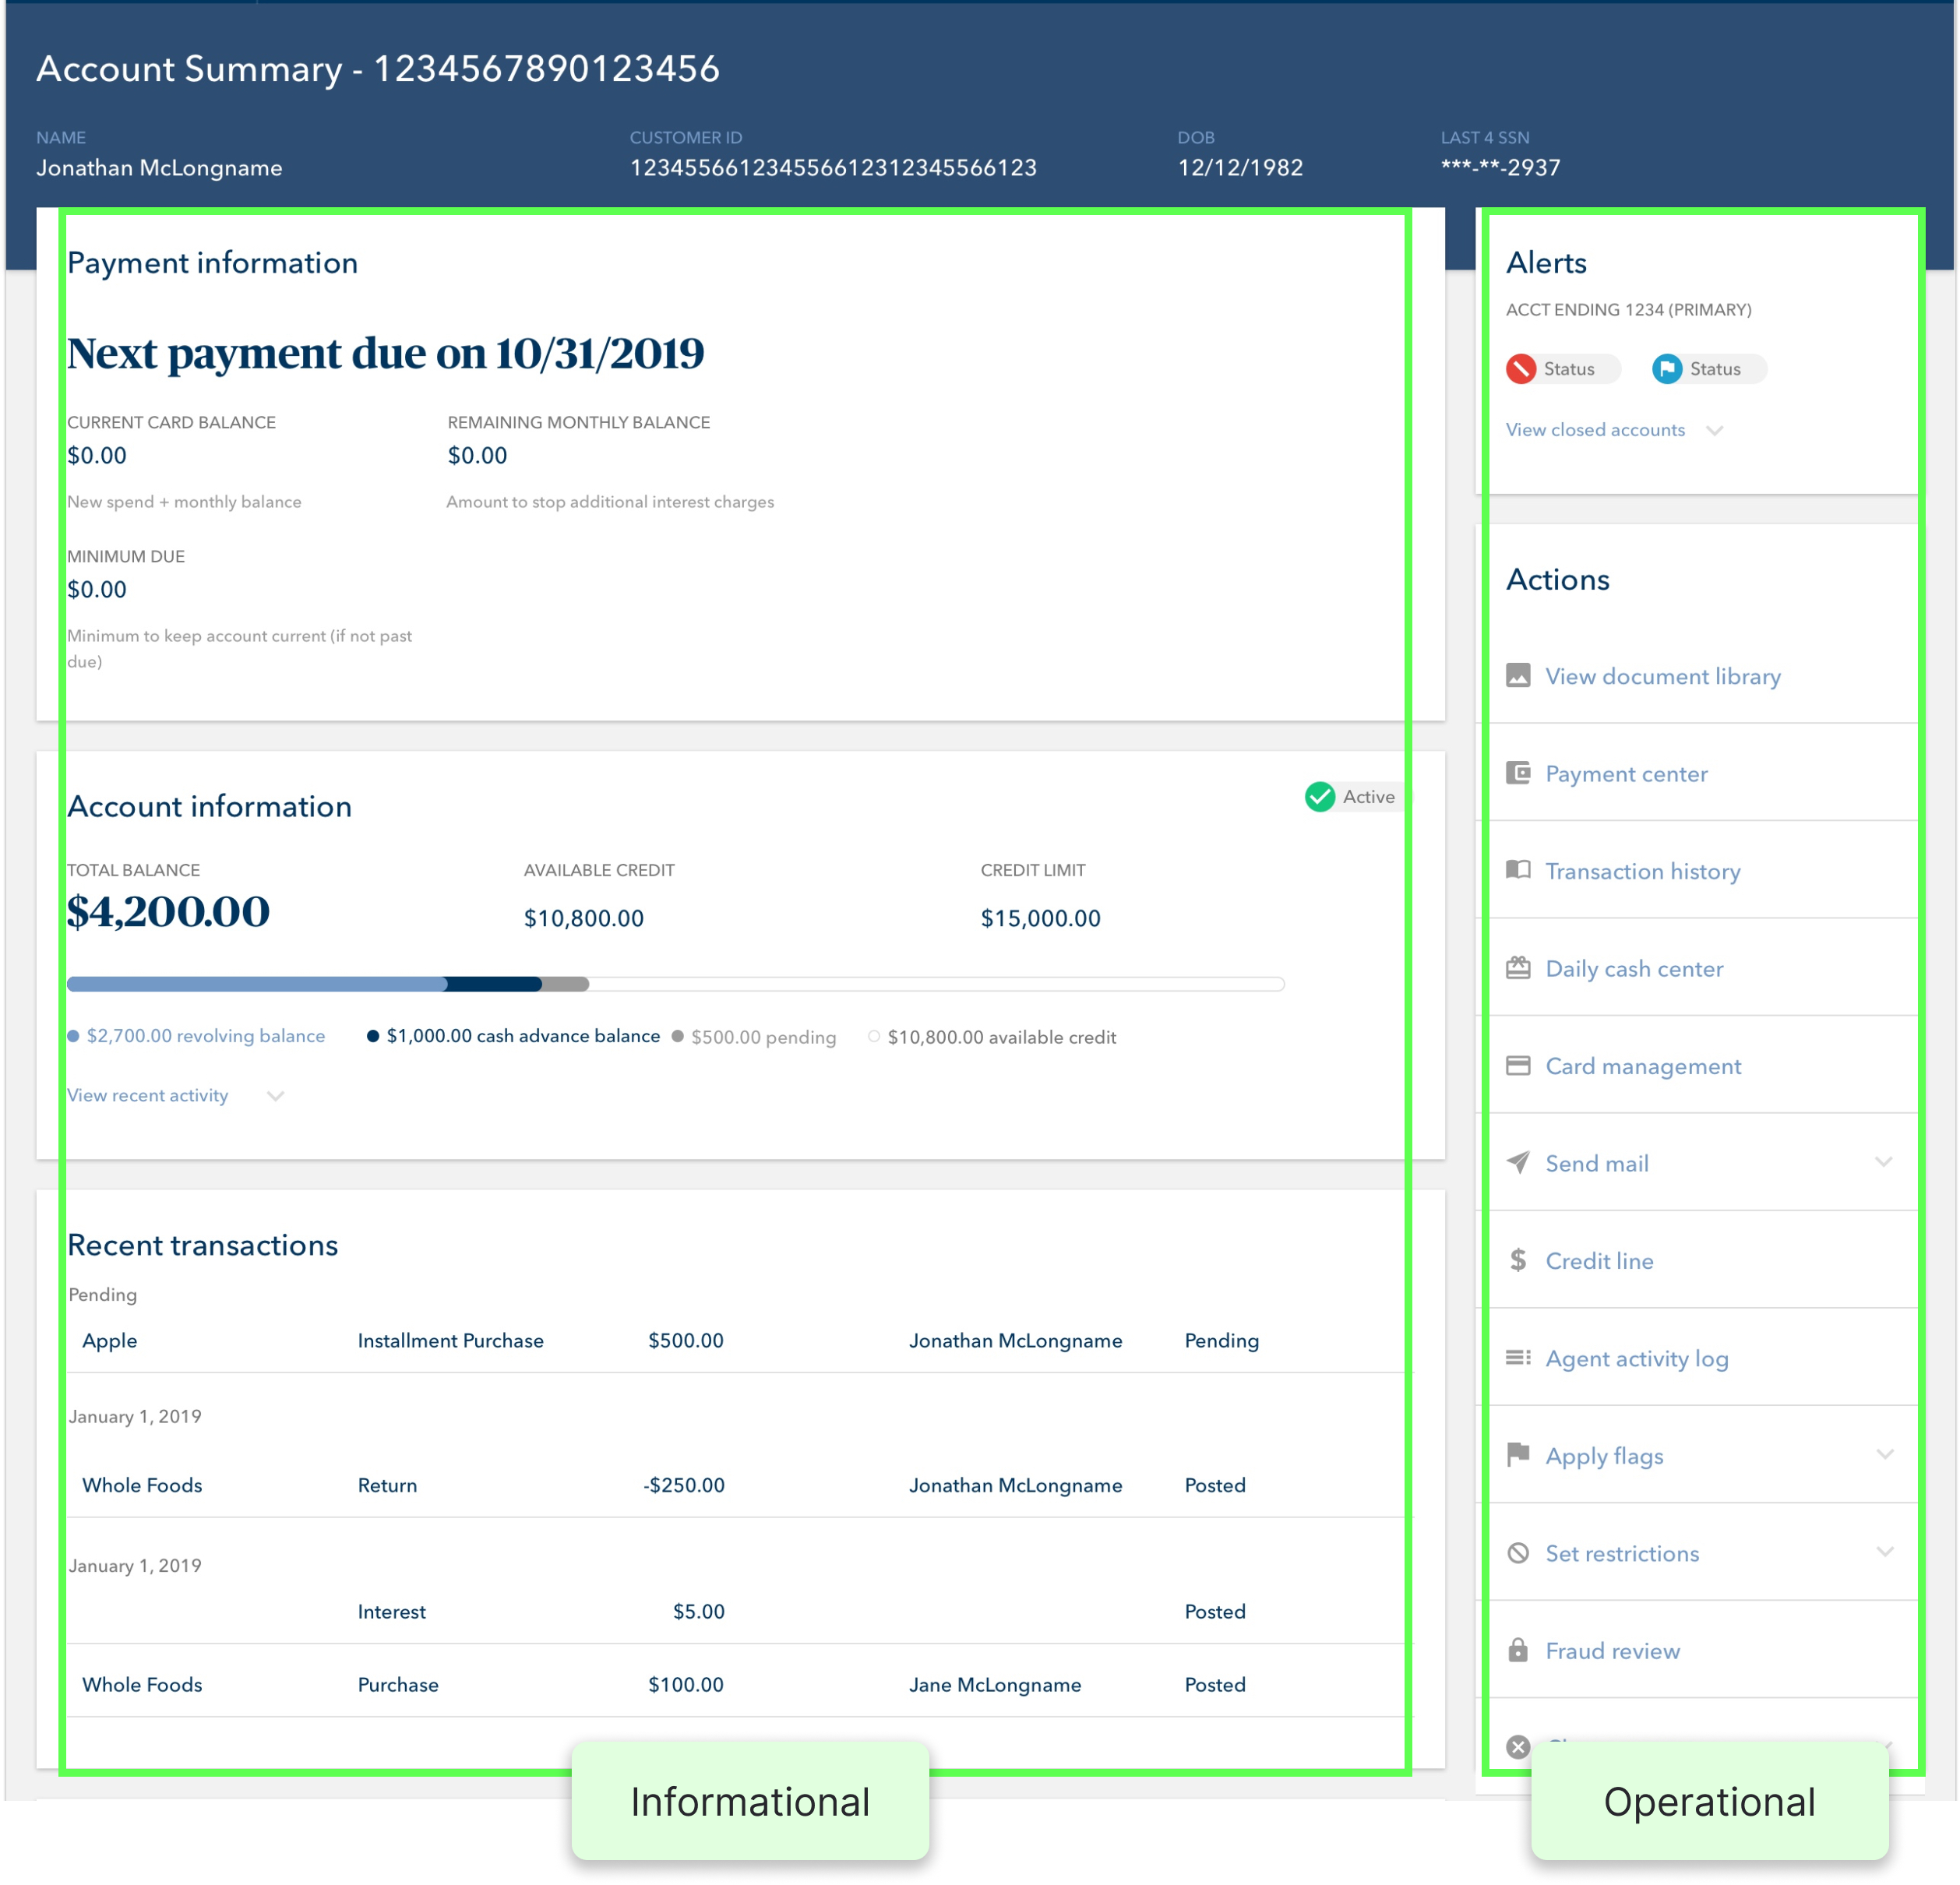Expand the Set restrictions dropdown chevron
This screenshot has height=1885, width=1960.
(1884, 1552)
